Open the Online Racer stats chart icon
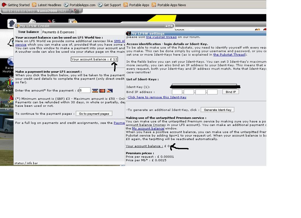 pos(11,81)
